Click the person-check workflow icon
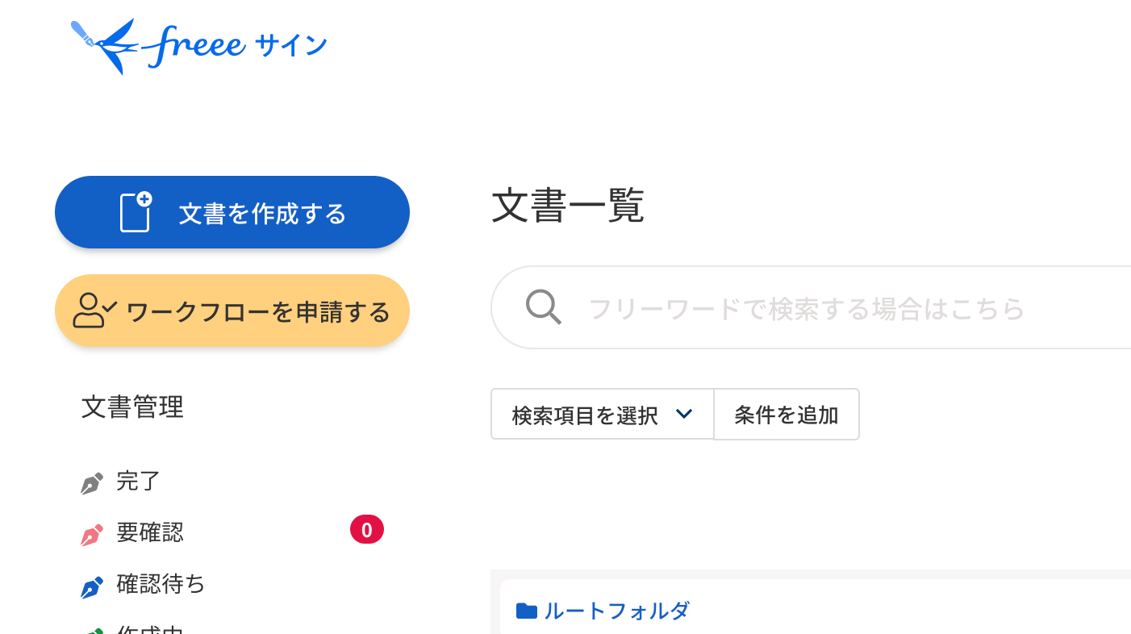The width and height of the screenshot is (1131, 634). (94, 311)
